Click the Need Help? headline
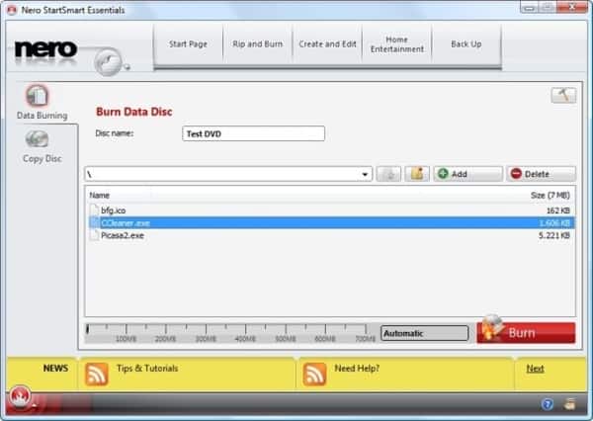Viewport: 593px width, 421px height. click(x=357, y=368)
